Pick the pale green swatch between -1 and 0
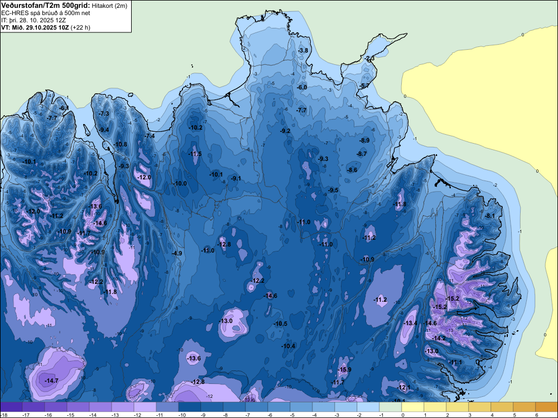The image size is (558, 418). pos(391,407)
